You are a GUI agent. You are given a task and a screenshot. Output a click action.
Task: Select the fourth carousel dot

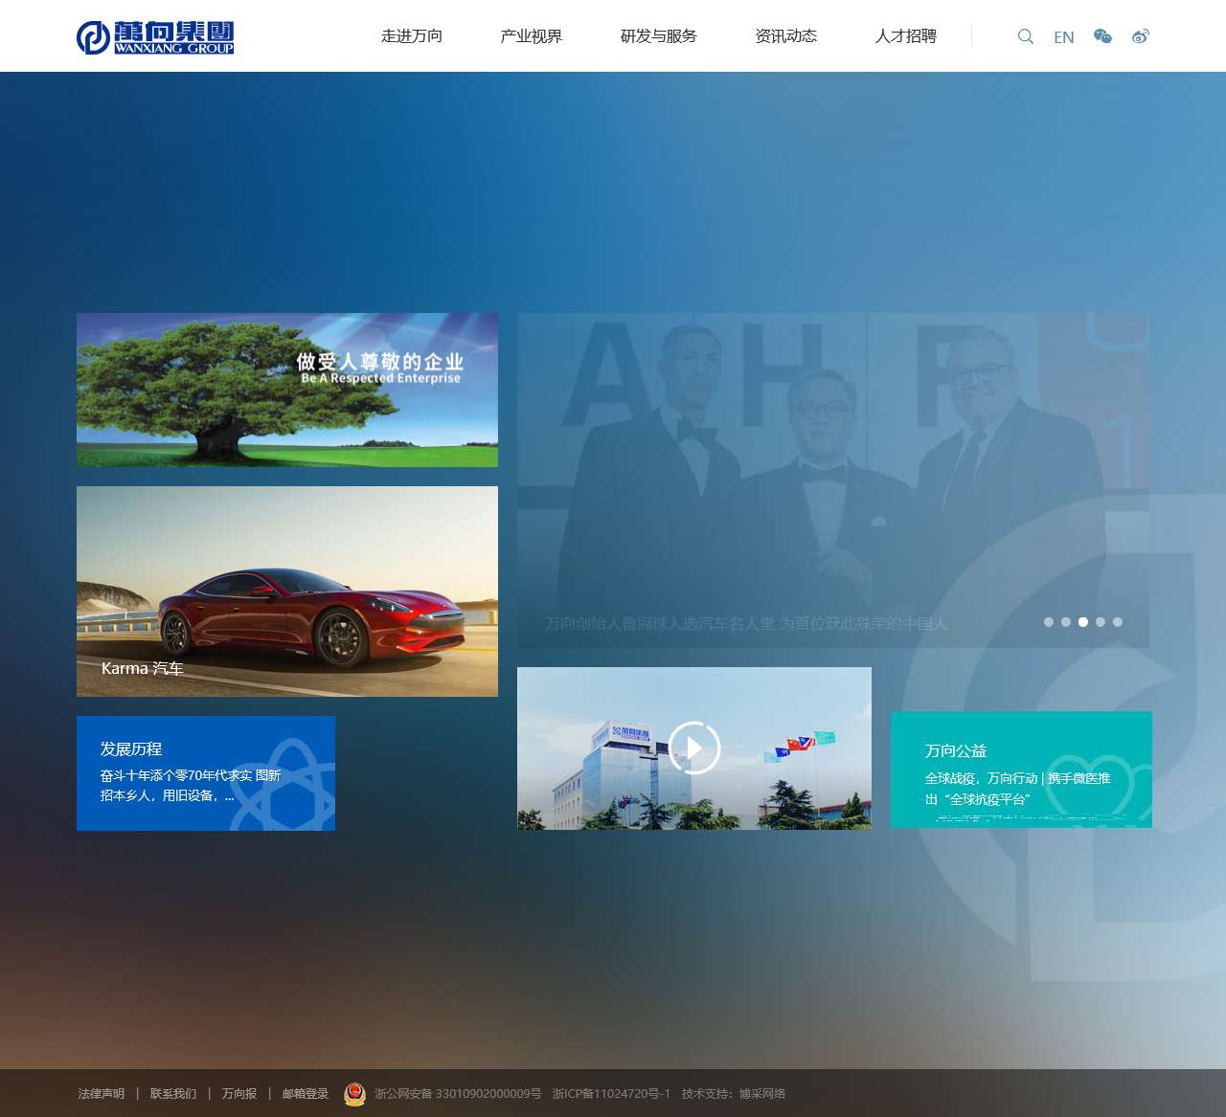(1101, 622)
